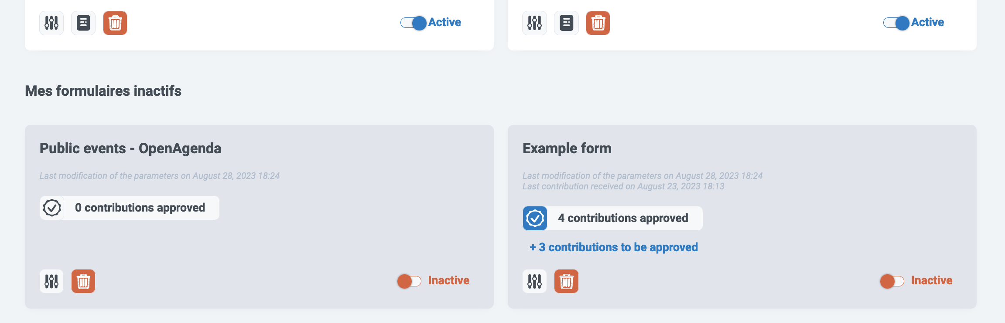This screenshot has height=323, width=1005.
Task: Open parameters of the second active form
Action: [534, 23]
